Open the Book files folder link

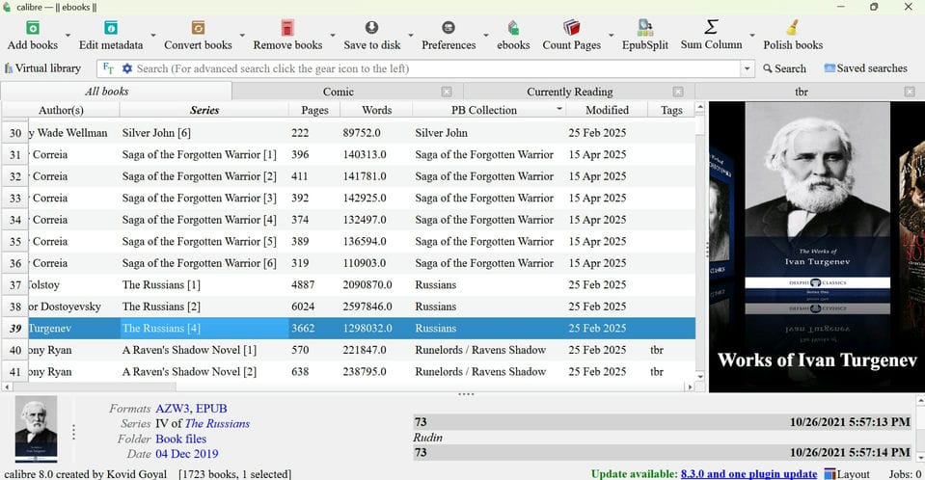click(x=180, y=440)
